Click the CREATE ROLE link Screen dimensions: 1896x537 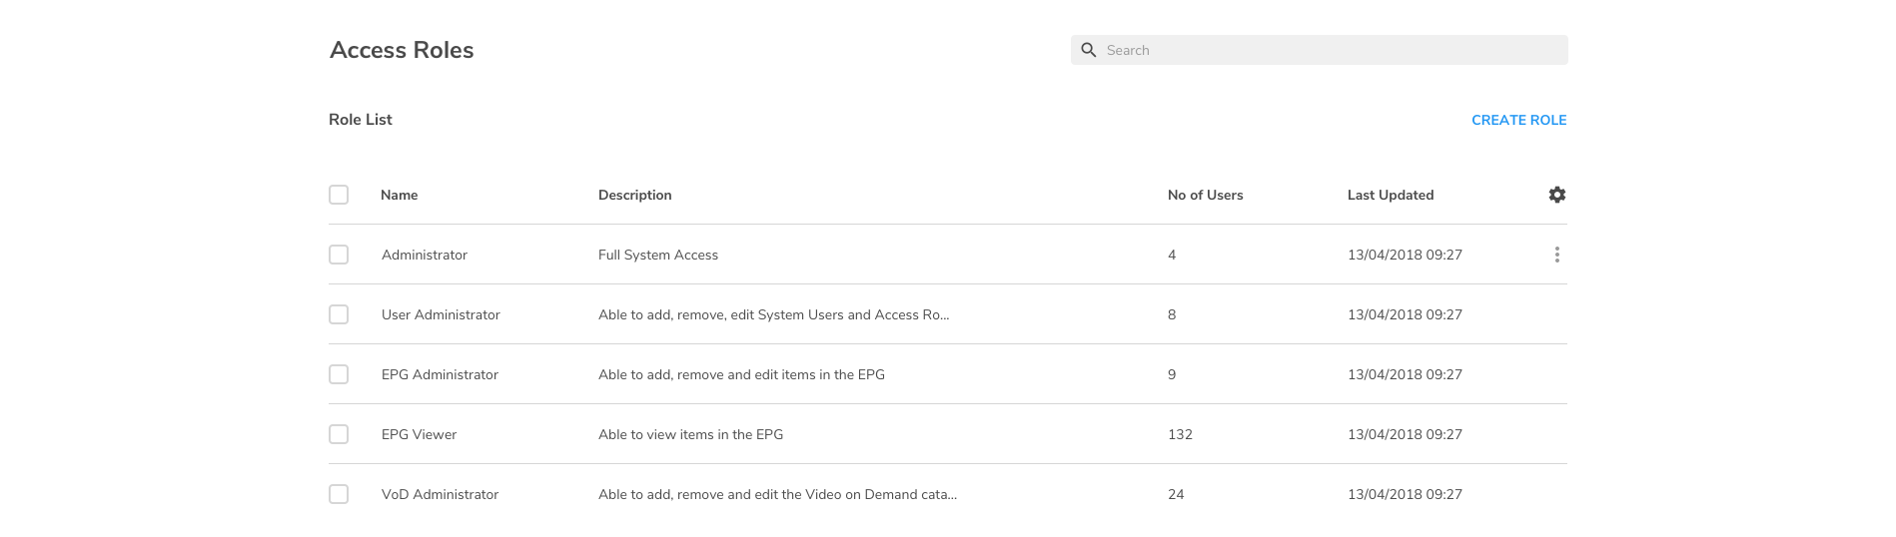point(1518,120)
